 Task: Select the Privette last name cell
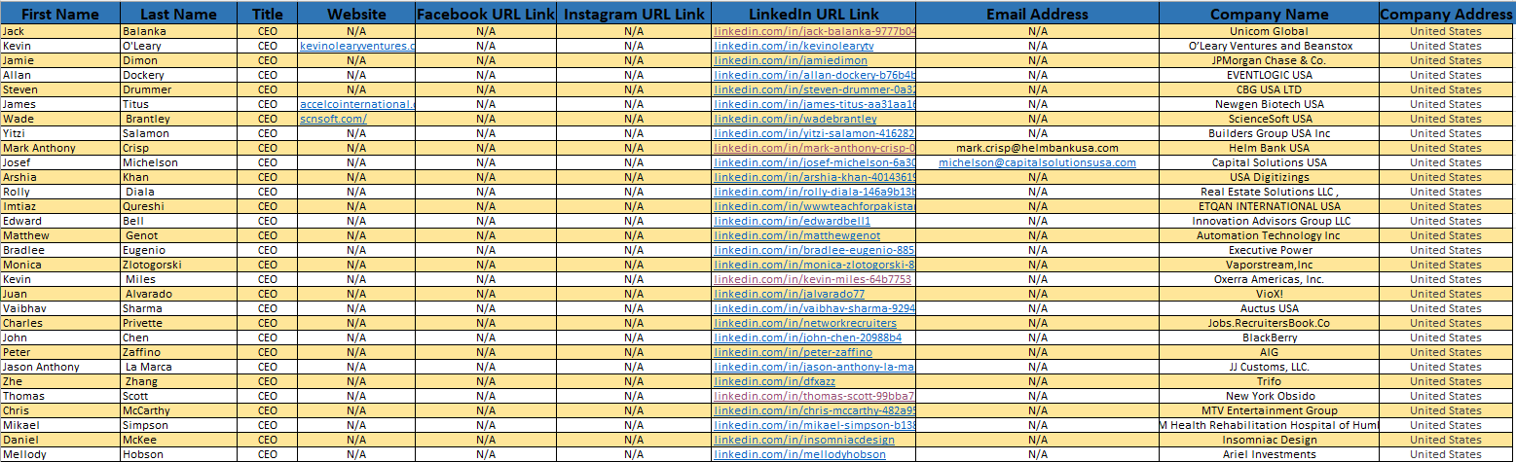(179, 323)
